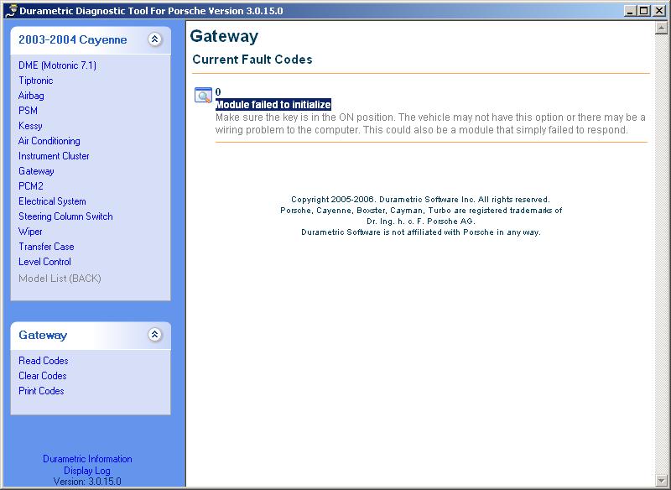Screen dimensions: 671x490
Task: Click Print Codes for Gateway
Action: [41, 391]
